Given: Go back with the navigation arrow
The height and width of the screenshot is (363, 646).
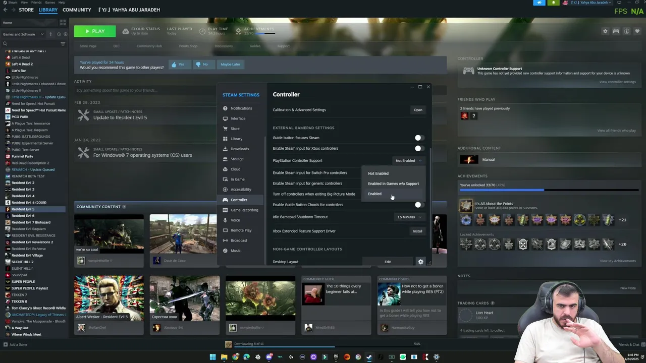Looking at the screenshot, I should [5, 10].
